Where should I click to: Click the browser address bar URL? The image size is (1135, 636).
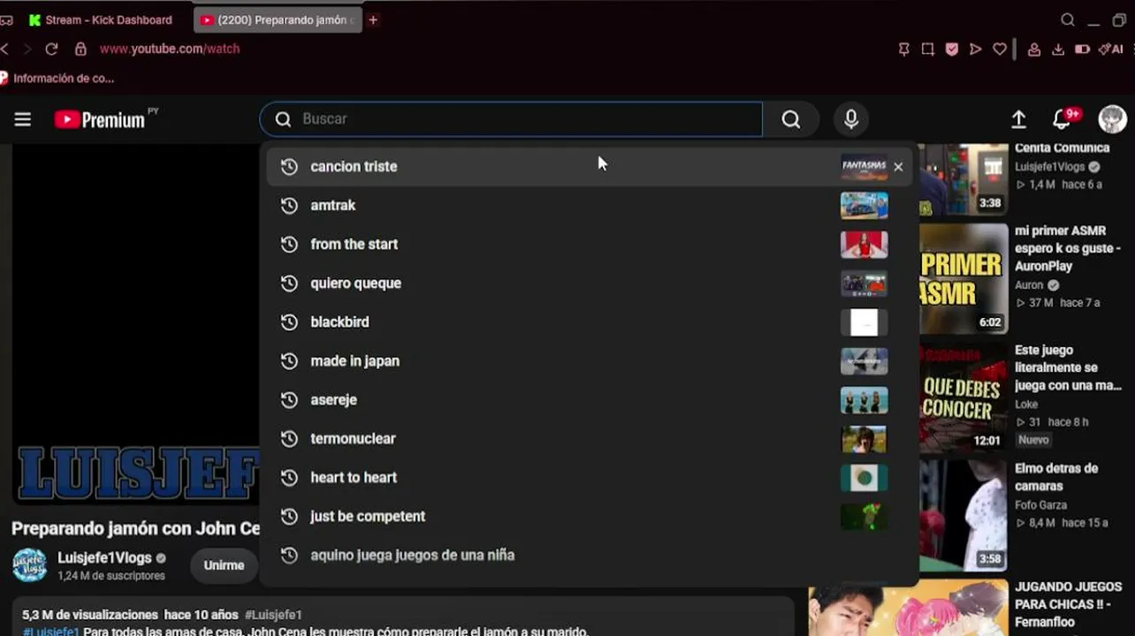(x=170, y=49)
